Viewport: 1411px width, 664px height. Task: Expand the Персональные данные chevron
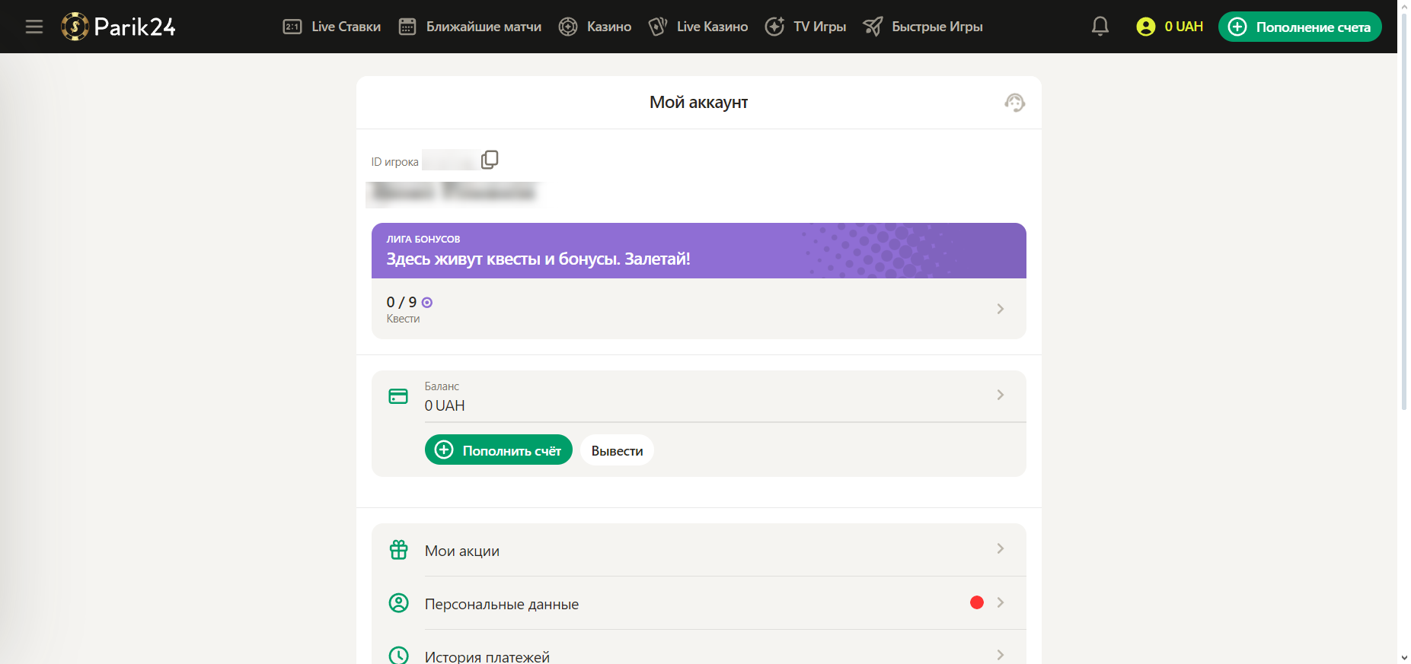tap(1001, 602)
